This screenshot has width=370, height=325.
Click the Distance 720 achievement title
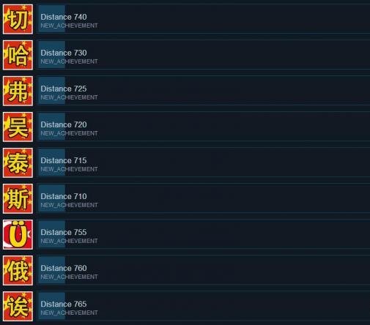pyautogui.click(x=64, y=124)
